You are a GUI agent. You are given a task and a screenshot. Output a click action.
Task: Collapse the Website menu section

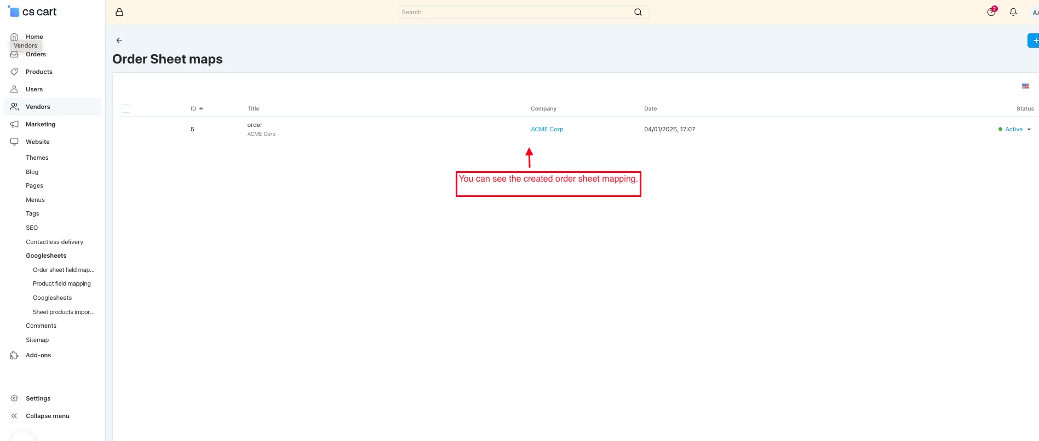click(38, 142)
